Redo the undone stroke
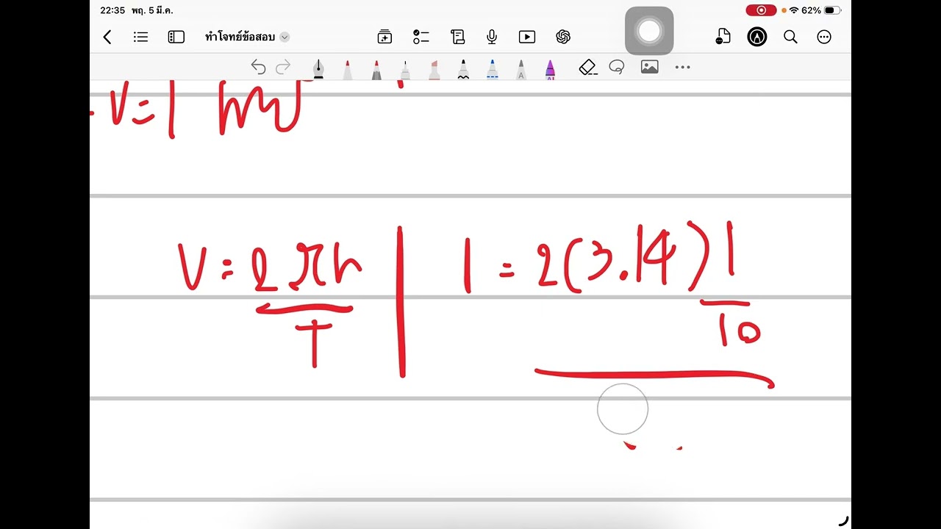Screen dimensions: 941x529 tap(283, 68)
